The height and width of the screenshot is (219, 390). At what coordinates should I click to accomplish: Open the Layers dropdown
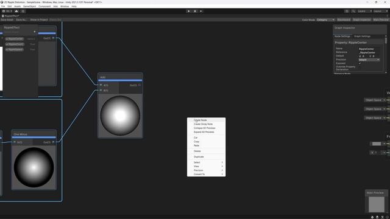[364, 11]
